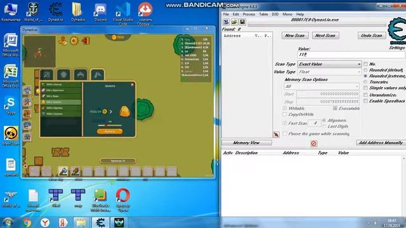Open Cheat Engine Settings link

[x=396, y=48]
